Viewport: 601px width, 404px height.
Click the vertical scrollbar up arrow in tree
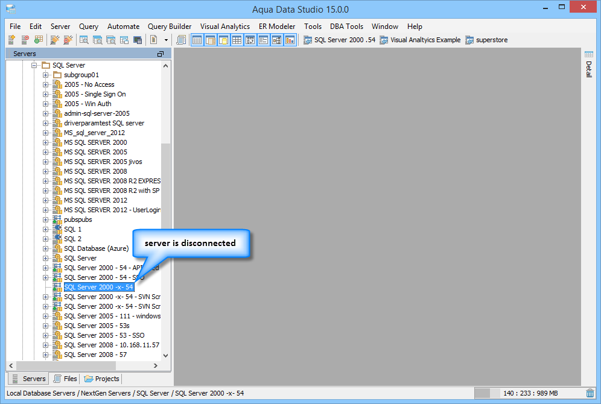pyautogui.click(x=165, y=66)
